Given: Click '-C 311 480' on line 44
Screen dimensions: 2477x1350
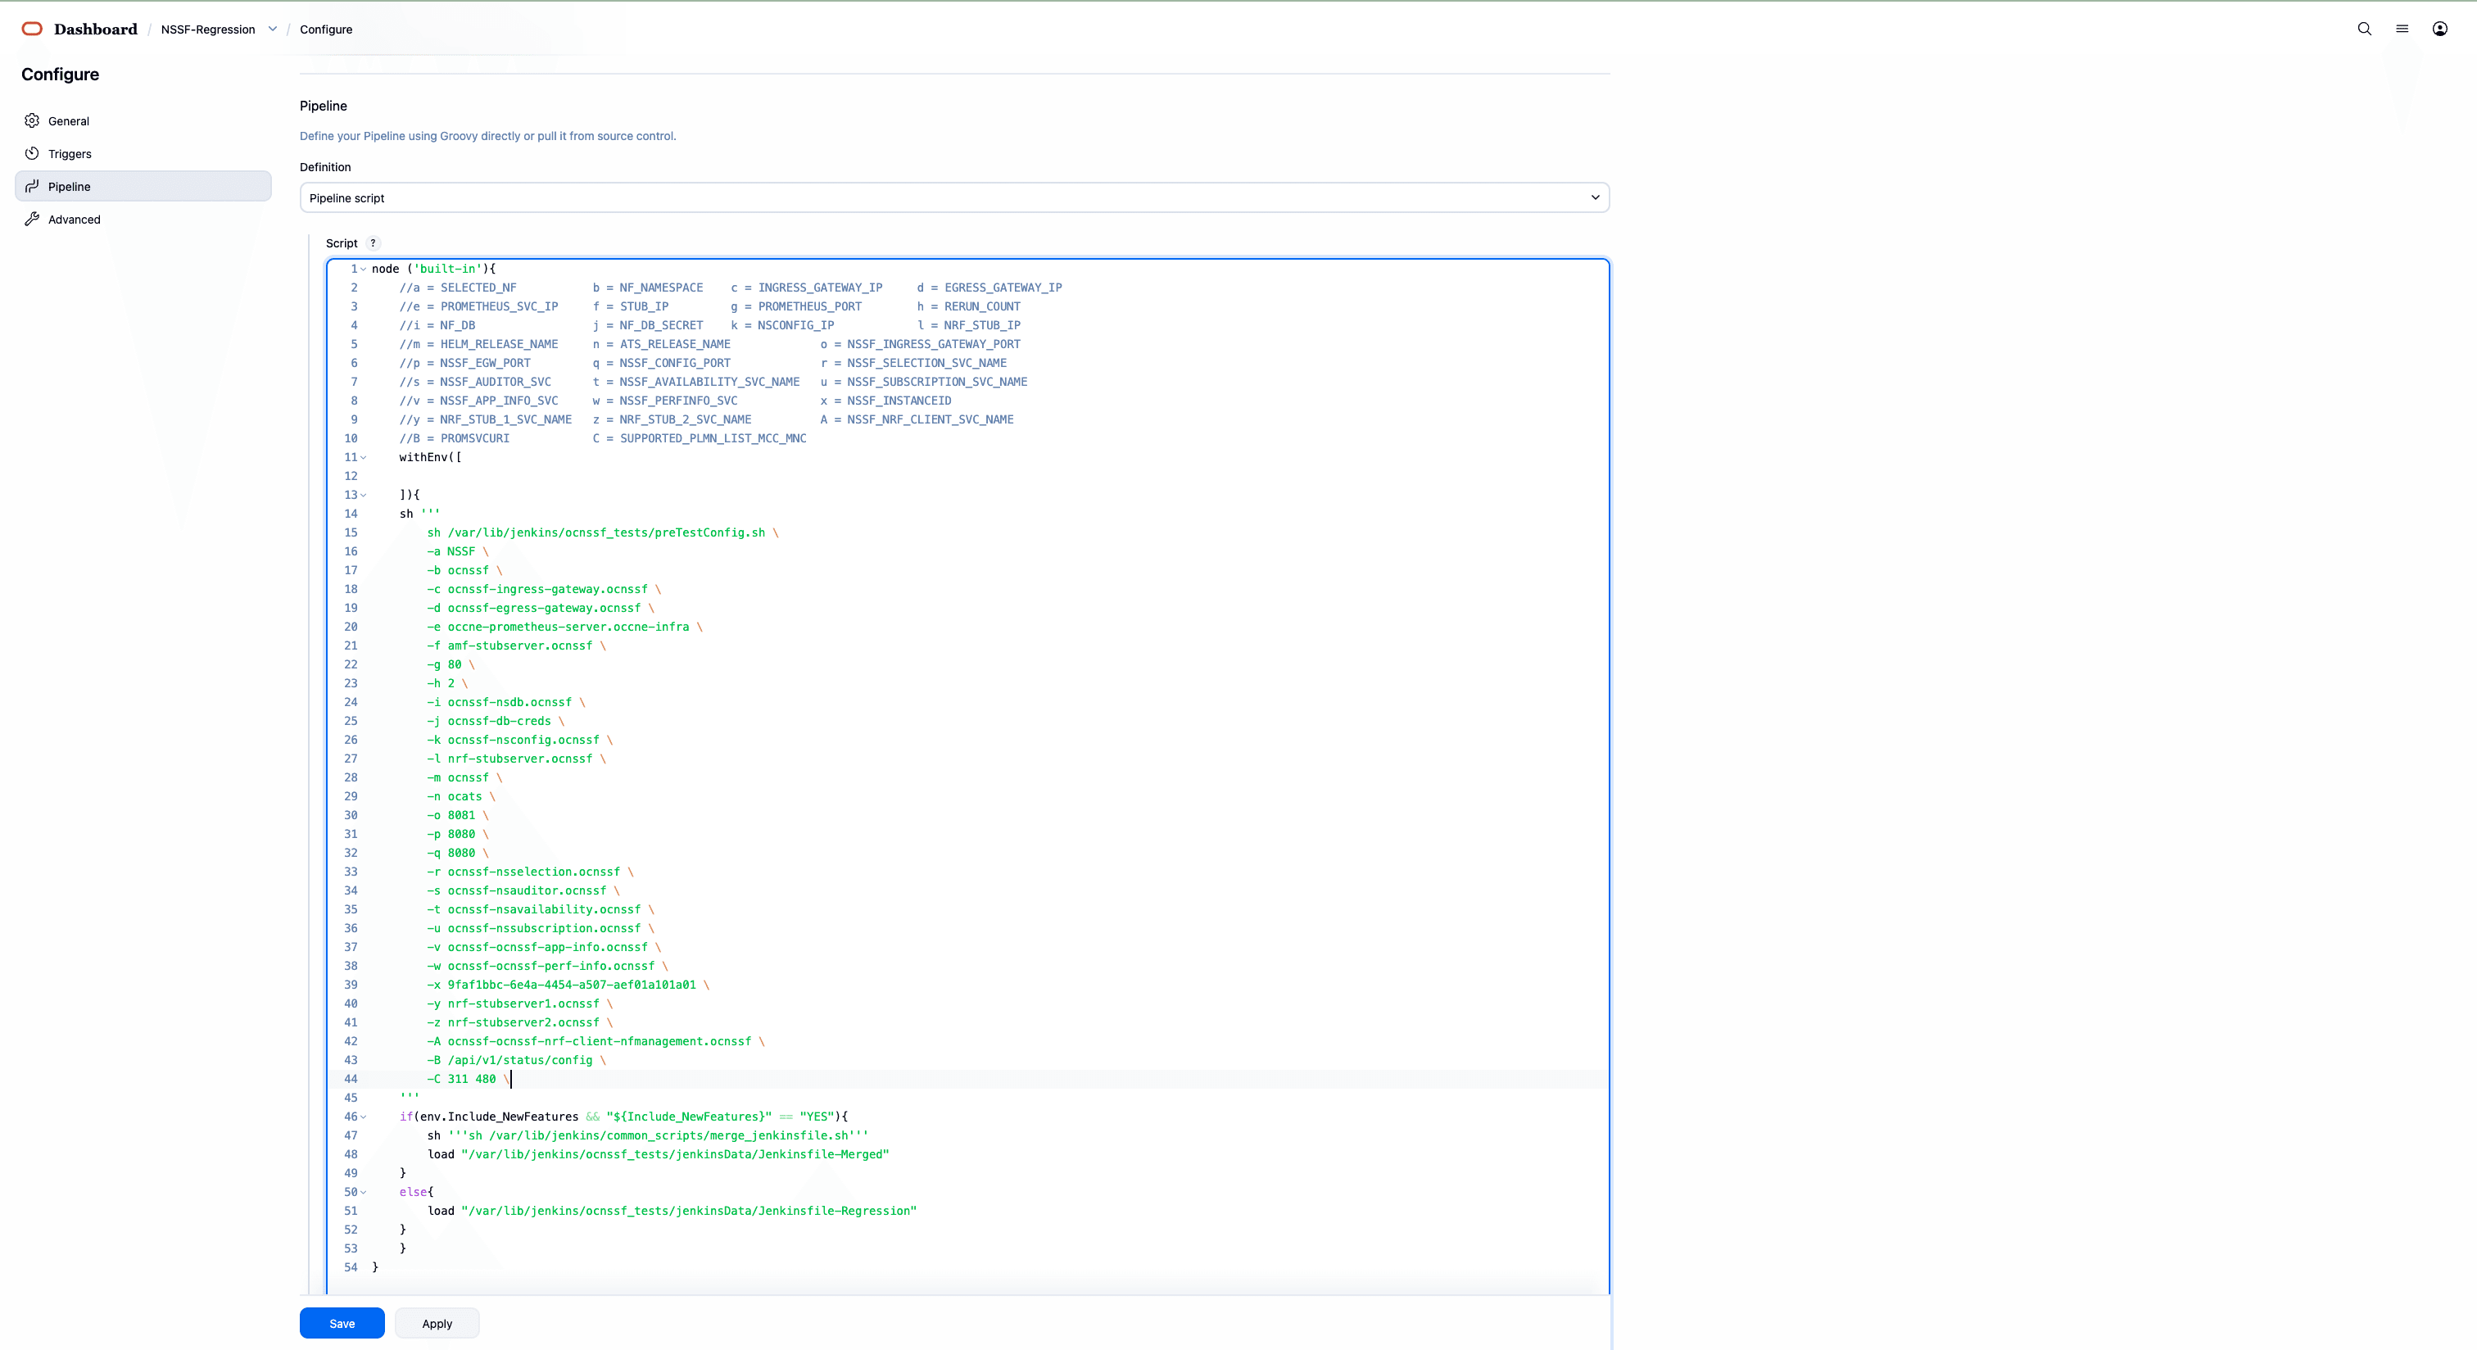Looking at the screenshot, I should 461,1080.
